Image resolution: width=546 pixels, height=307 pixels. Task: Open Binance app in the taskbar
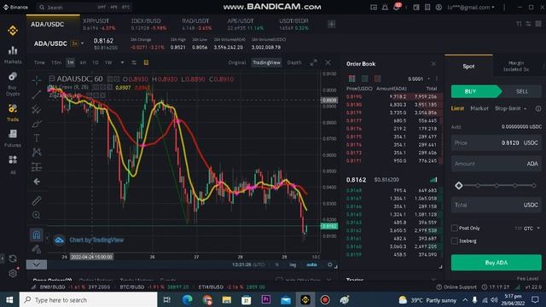(x=305, y=299)
